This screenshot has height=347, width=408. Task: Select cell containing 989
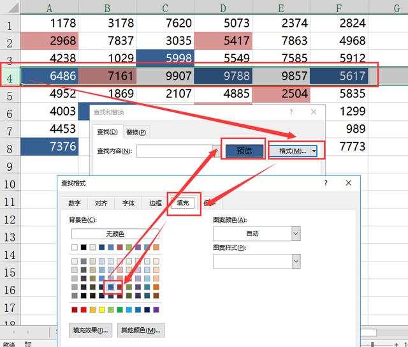click(347, 129)
